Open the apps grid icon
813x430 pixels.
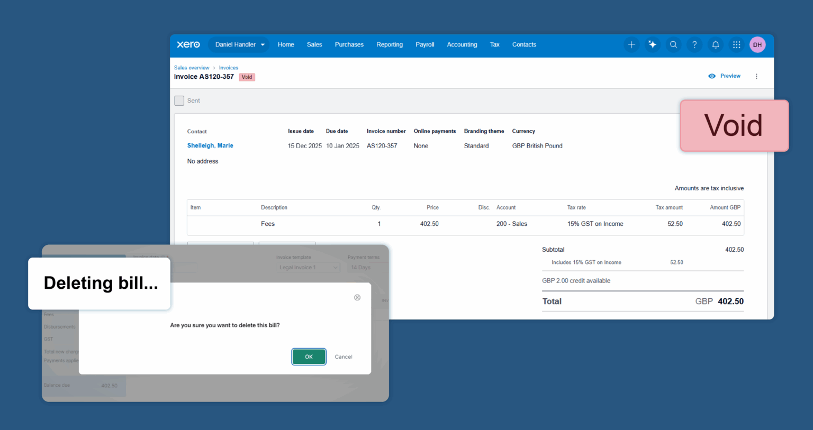[x=736, y=45]
